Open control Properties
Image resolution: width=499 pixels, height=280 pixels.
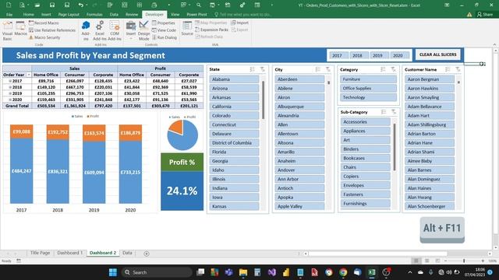163,23
